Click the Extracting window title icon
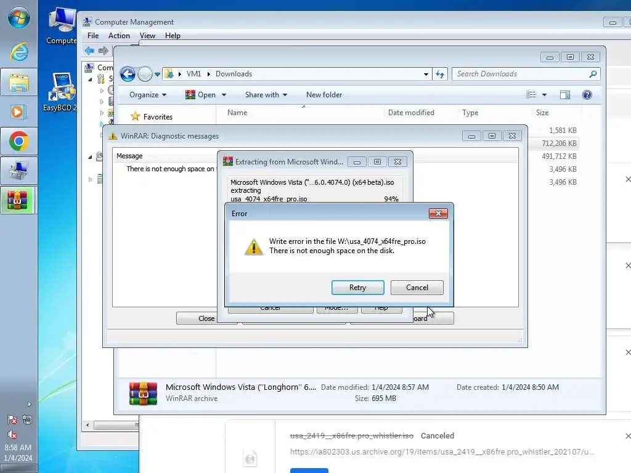631x473 pixels. click(228, 162)
